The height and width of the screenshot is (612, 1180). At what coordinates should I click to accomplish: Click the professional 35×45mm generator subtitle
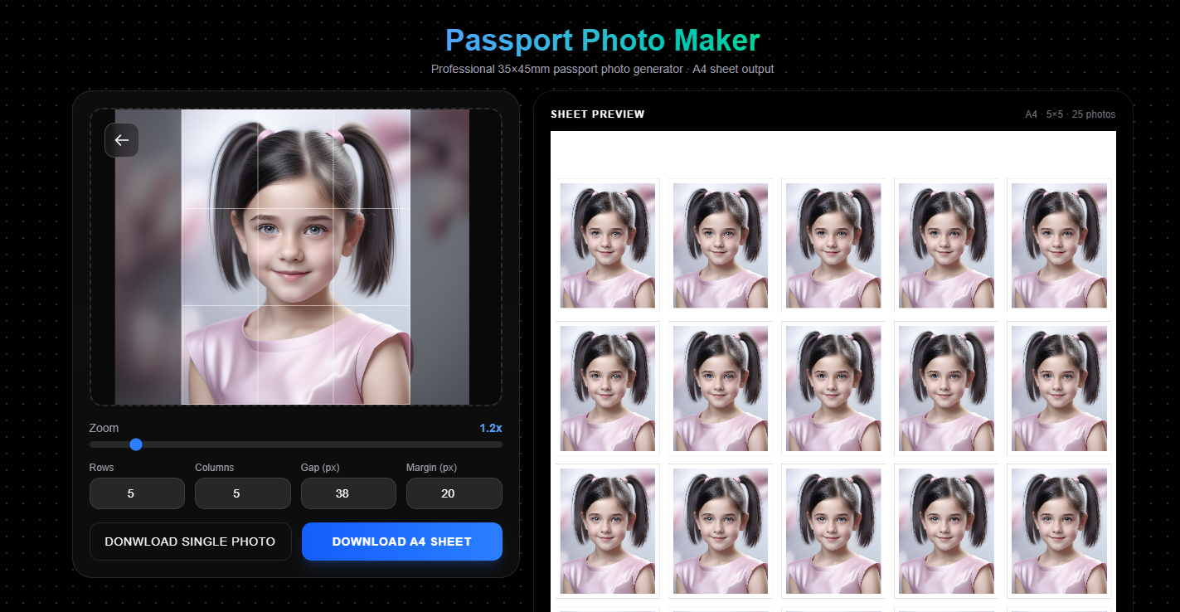[x=603, y=69]
